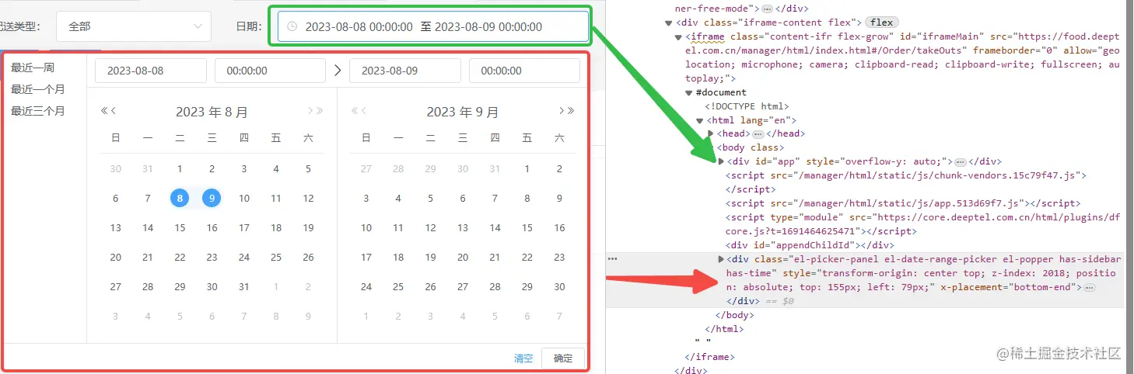Expand the el-picker-panel div node
The width and height of the screenshot is (1134, 374).
coord(721,259)
